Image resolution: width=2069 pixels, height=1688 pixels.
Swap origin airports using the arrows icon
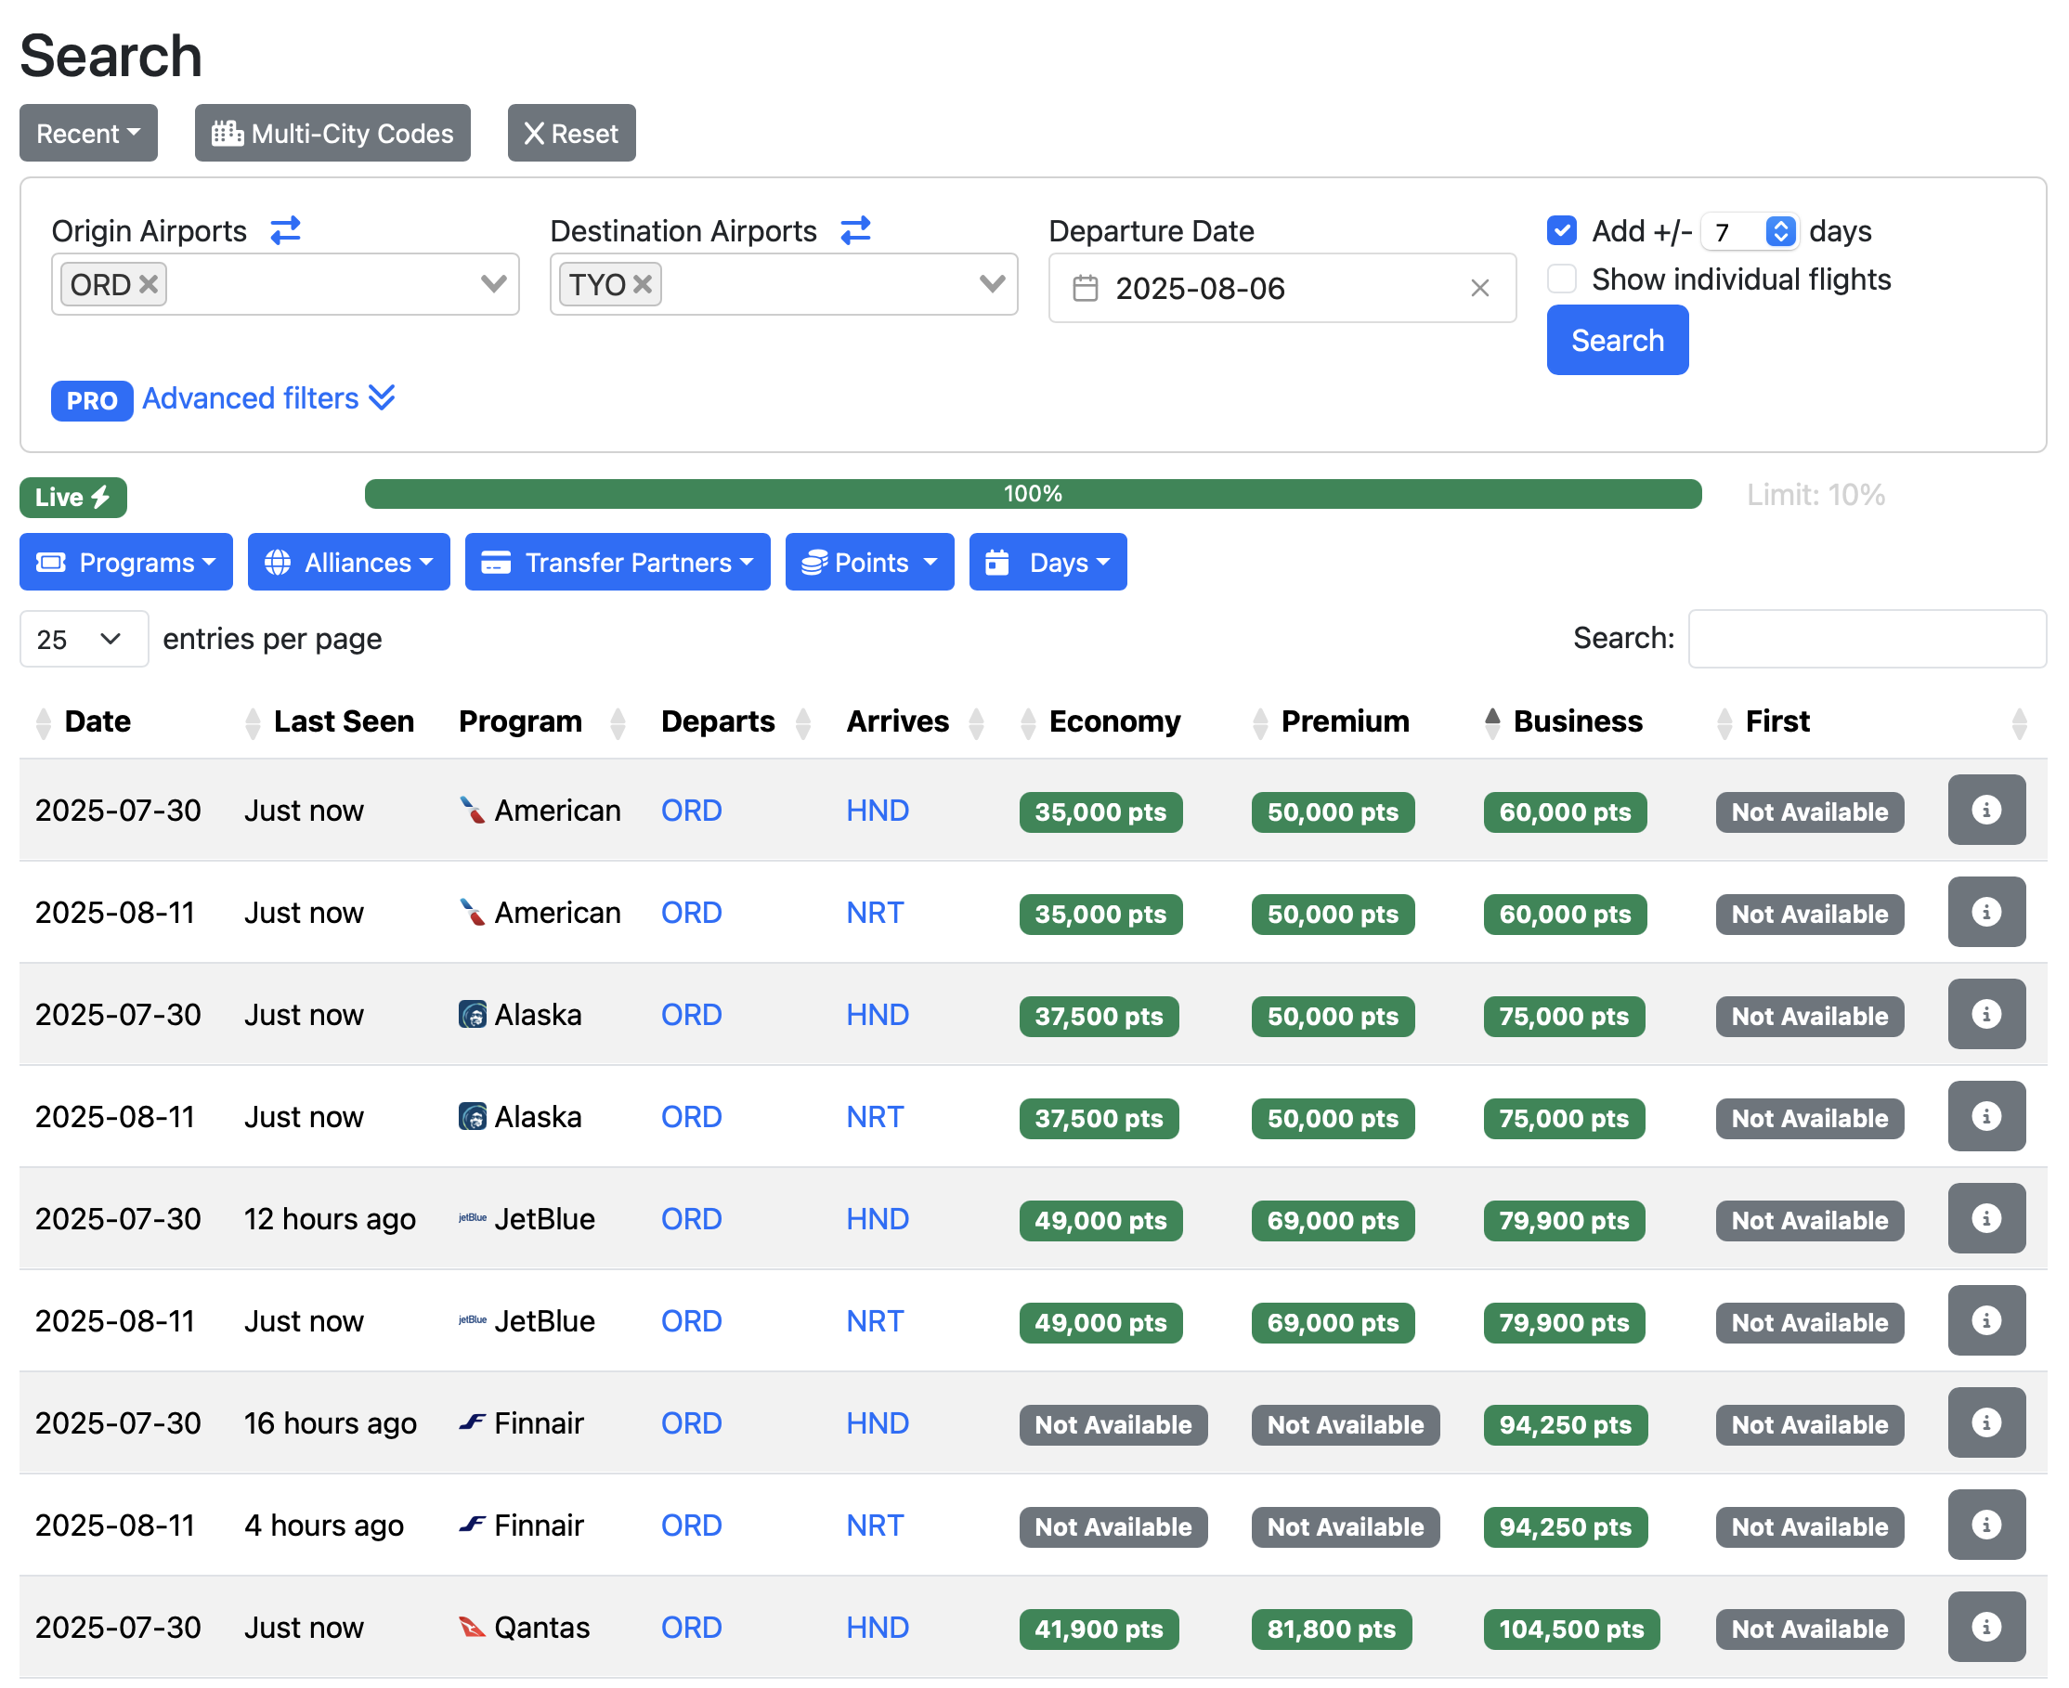click(x=286, y=230)
